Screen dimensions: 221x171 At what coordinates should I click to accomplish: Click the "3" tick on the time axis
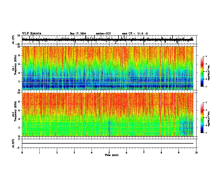[x=74, y=153]
